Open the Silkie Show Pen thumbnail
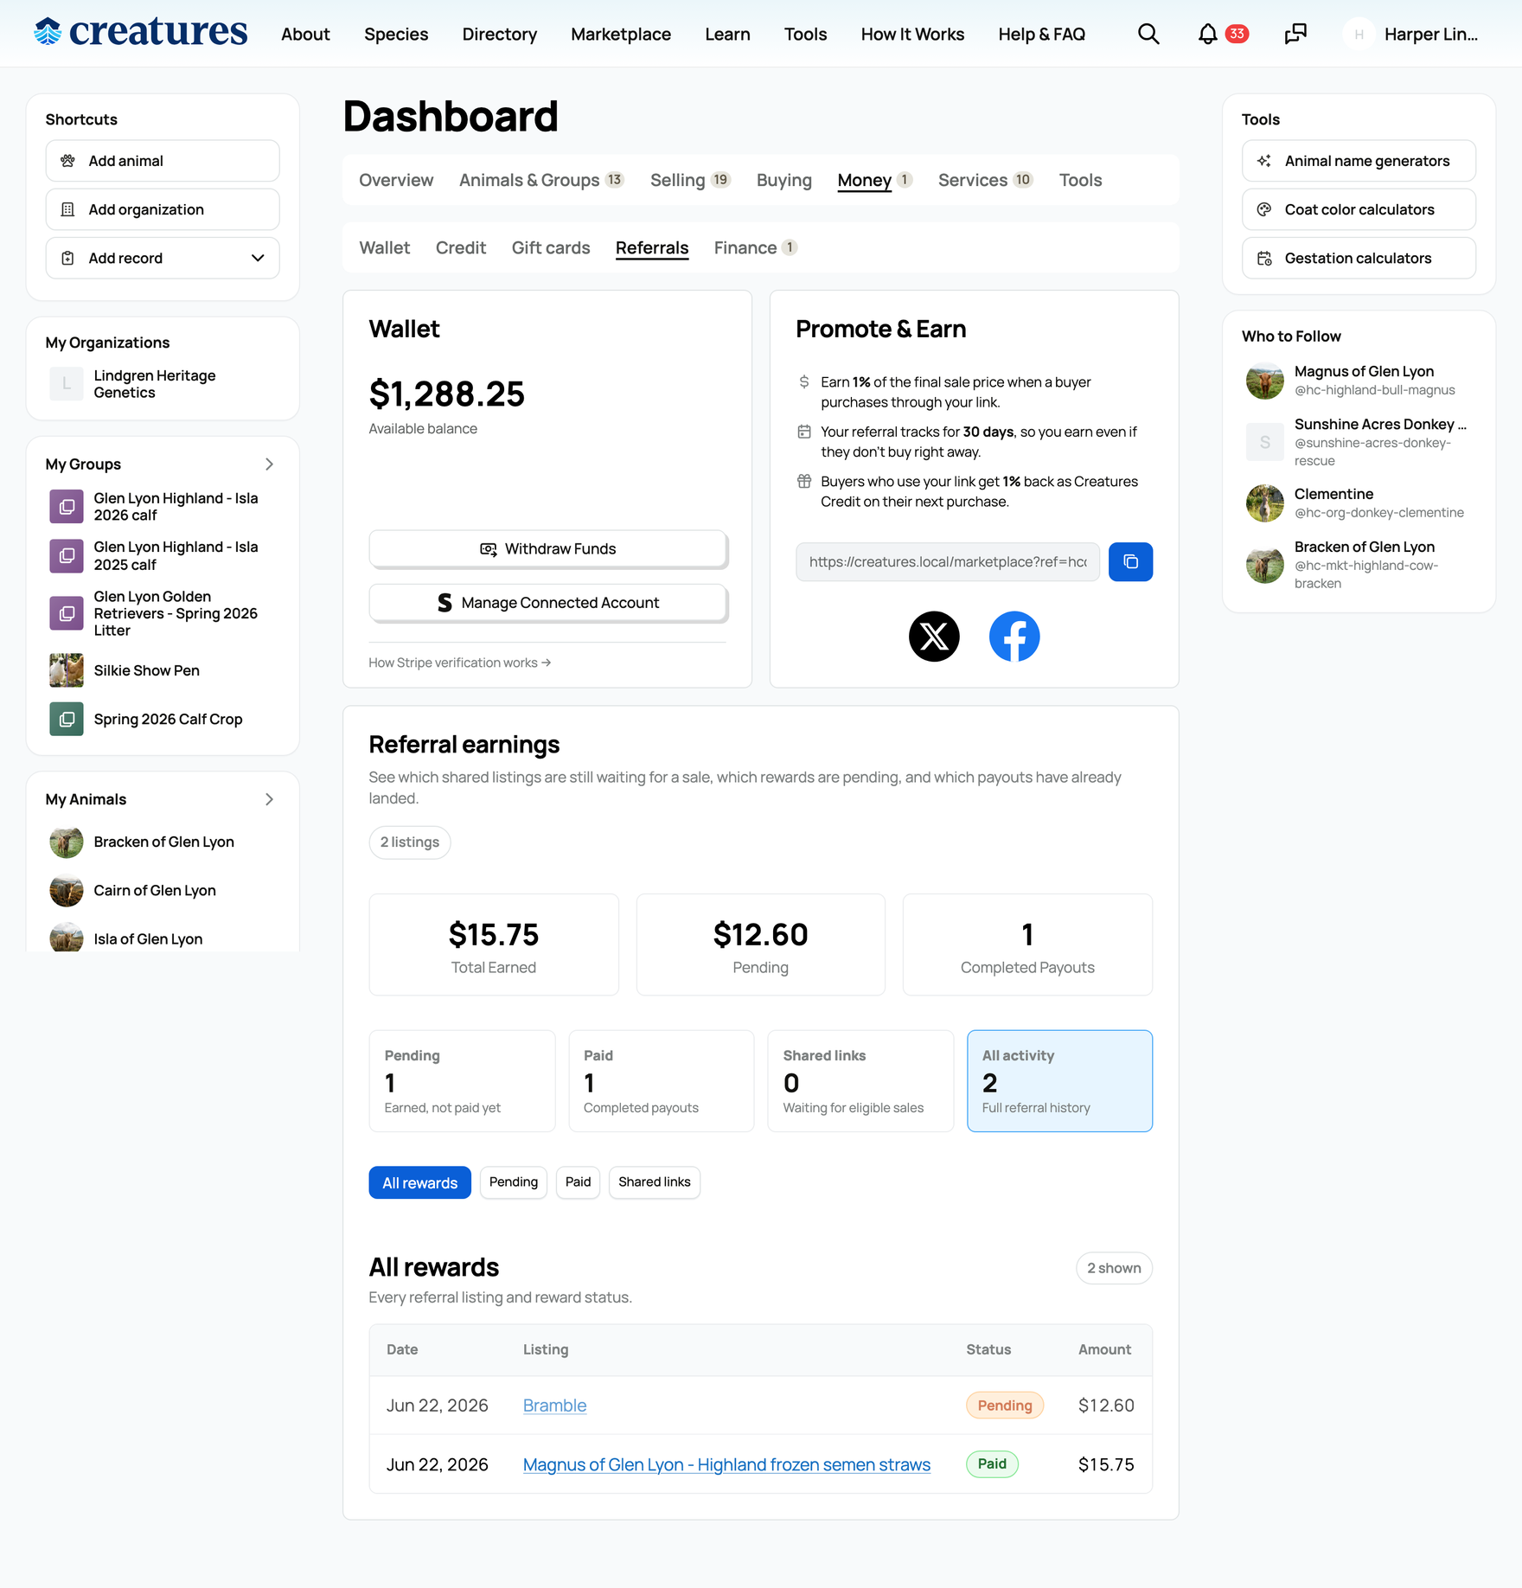 pos(67,670)
